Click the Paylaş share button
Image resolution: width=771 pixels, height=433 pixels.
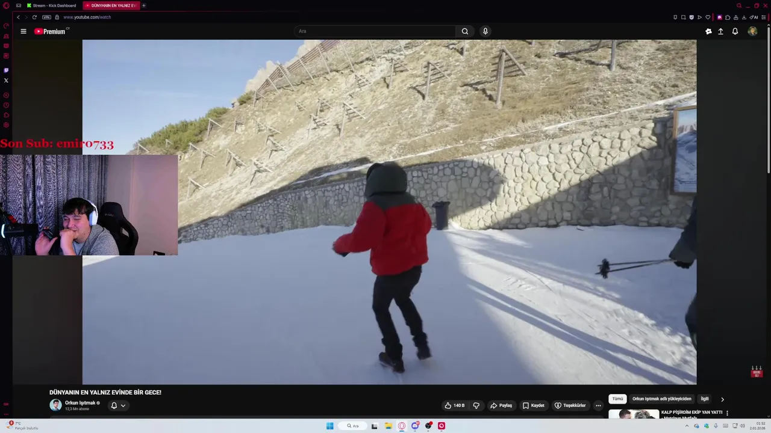501,405
